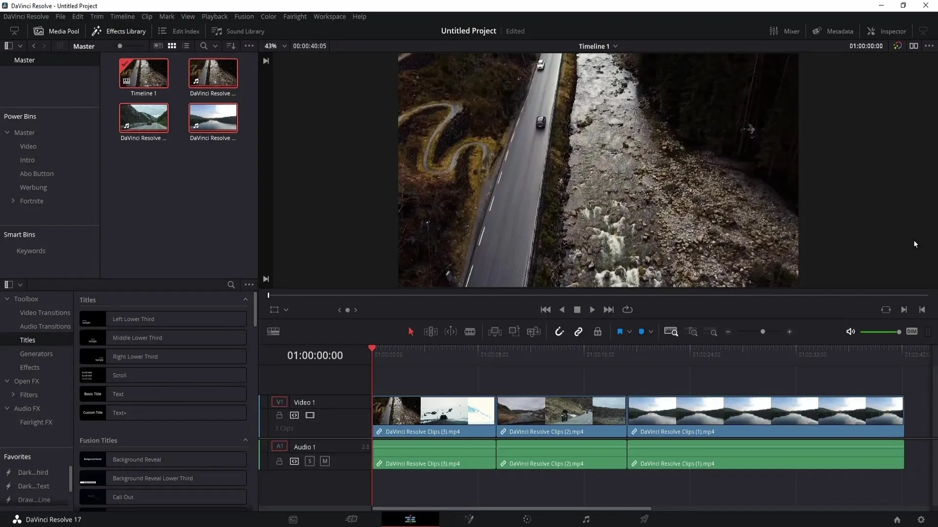Select the Linked Selection toggle icon

coord(578,332)
